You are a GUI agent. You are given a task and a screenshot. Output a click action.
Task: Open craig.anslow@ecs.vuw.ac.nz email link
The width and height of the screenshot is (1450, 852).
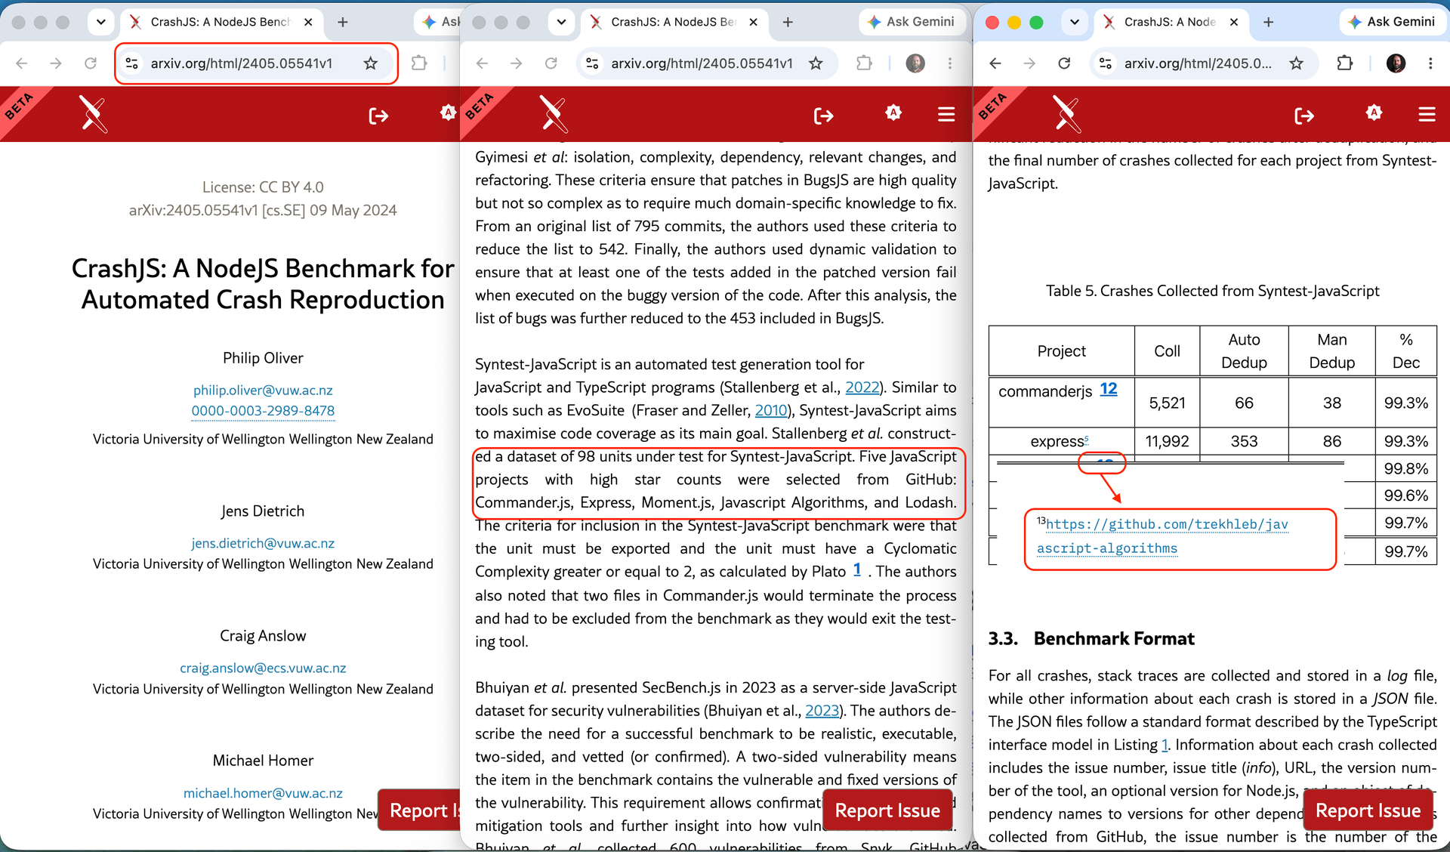coord(263,668)
